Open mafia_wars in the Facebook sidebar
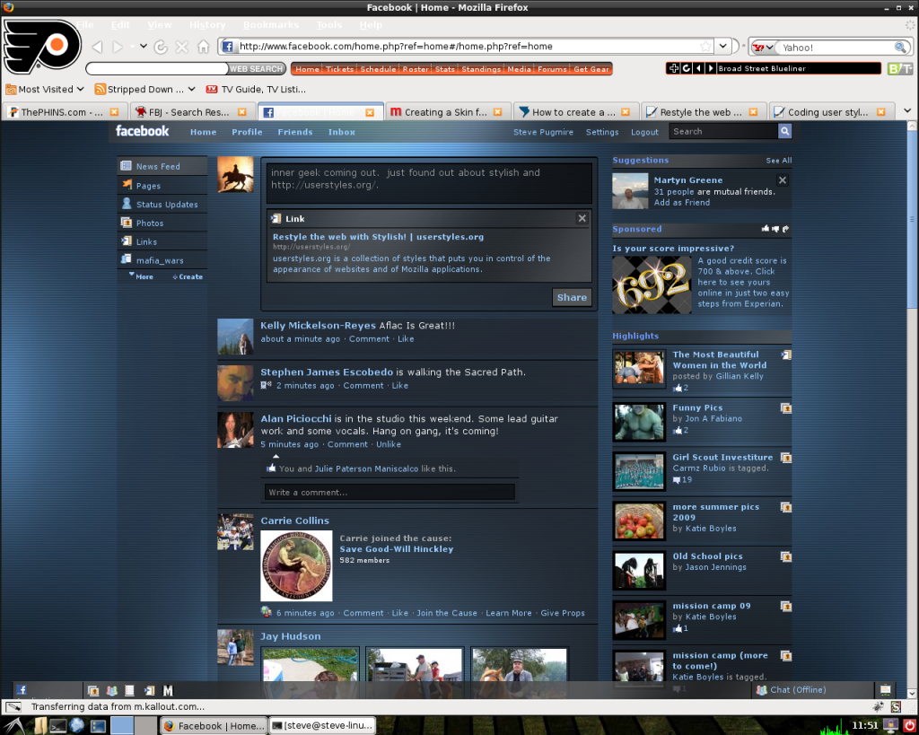 162,260
